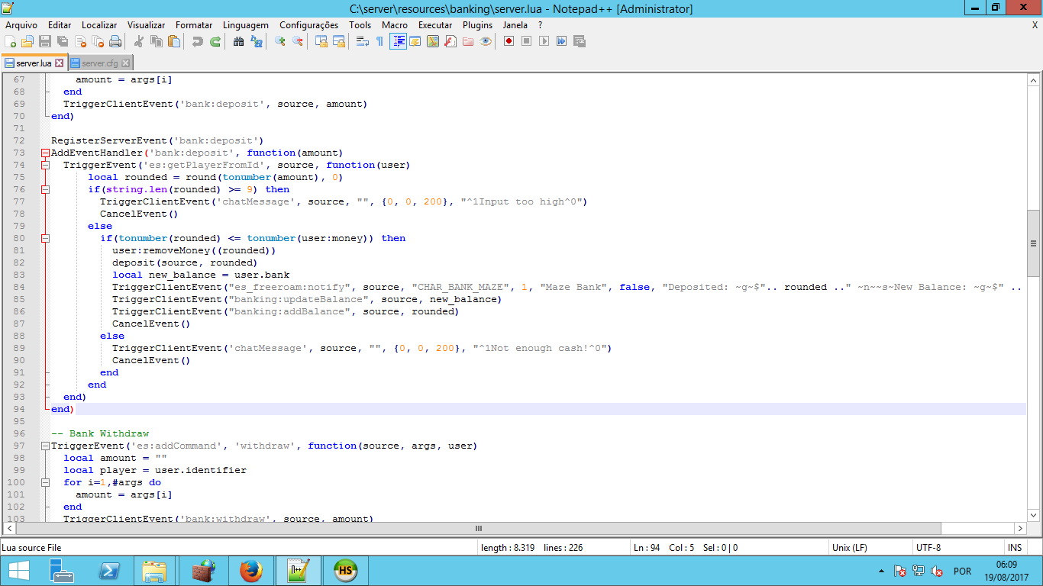Image resolution: width=1043 pixels, height=586 pixels.
Task: Open the Visualizar menu
Action: pyautogui.click(x=146, y=25)
